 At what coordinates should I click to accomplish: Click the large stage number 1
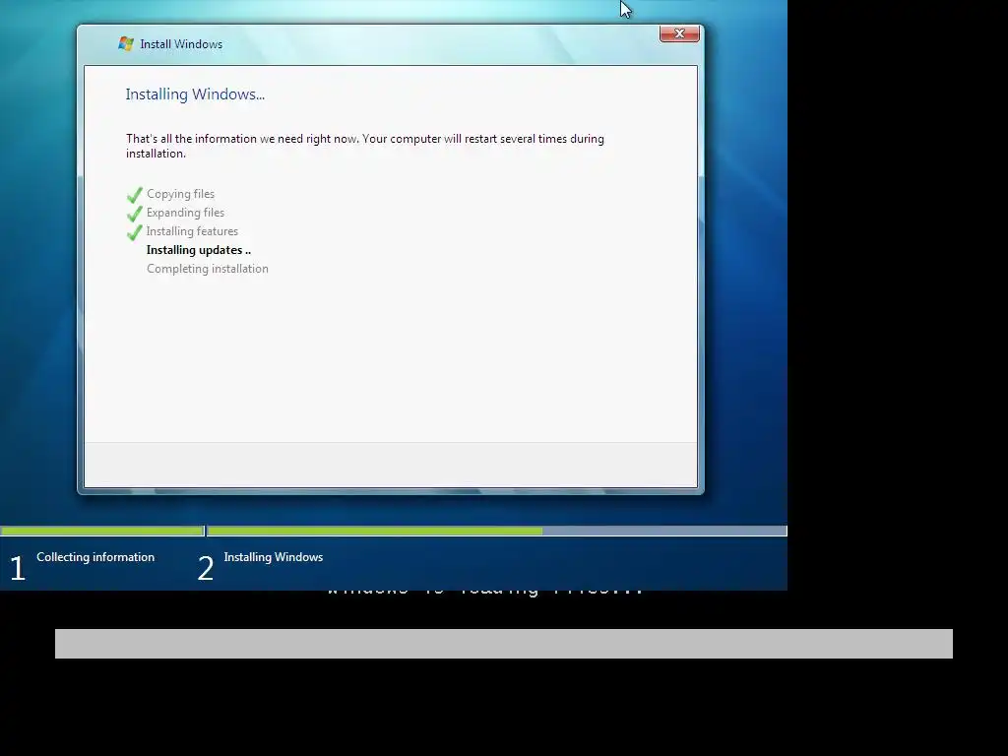[x=18, y=568]
